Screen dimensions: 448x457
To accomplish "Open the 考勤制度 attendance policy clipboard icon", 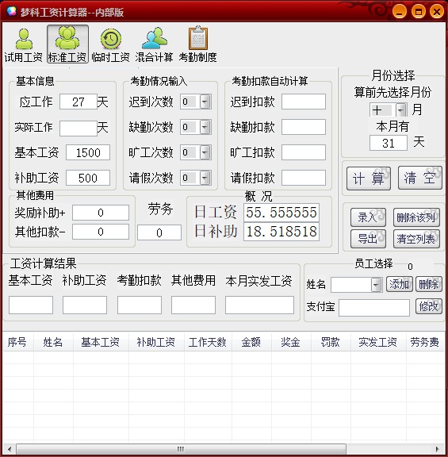I will 197,44.
